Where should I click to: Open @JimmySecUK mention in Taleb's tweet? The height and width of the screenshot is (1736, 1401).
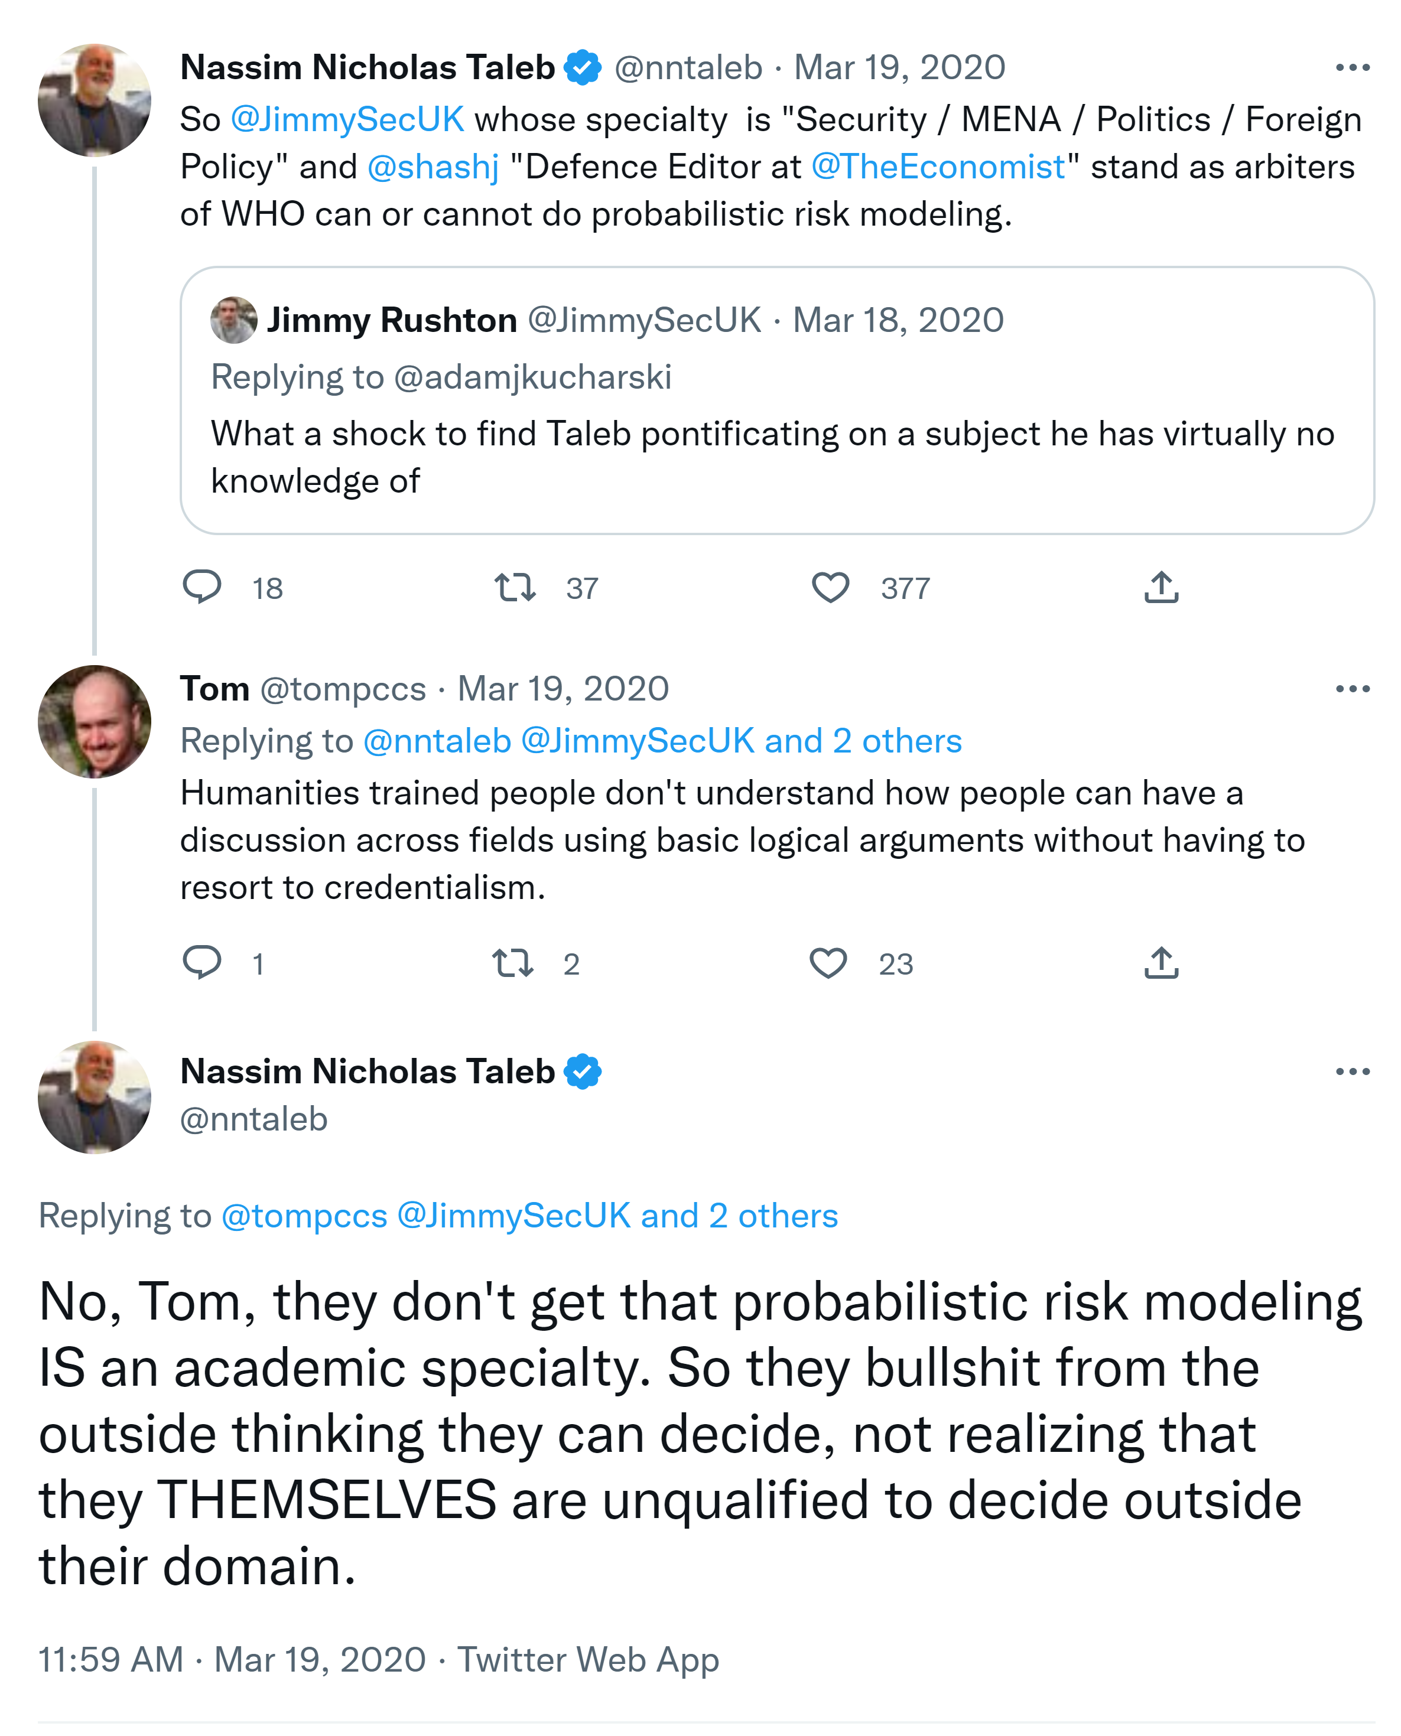point(347,119)
